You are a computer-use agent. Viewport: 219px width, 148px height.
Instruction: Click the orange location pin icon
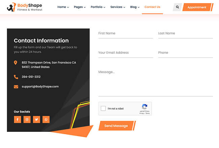16,63
